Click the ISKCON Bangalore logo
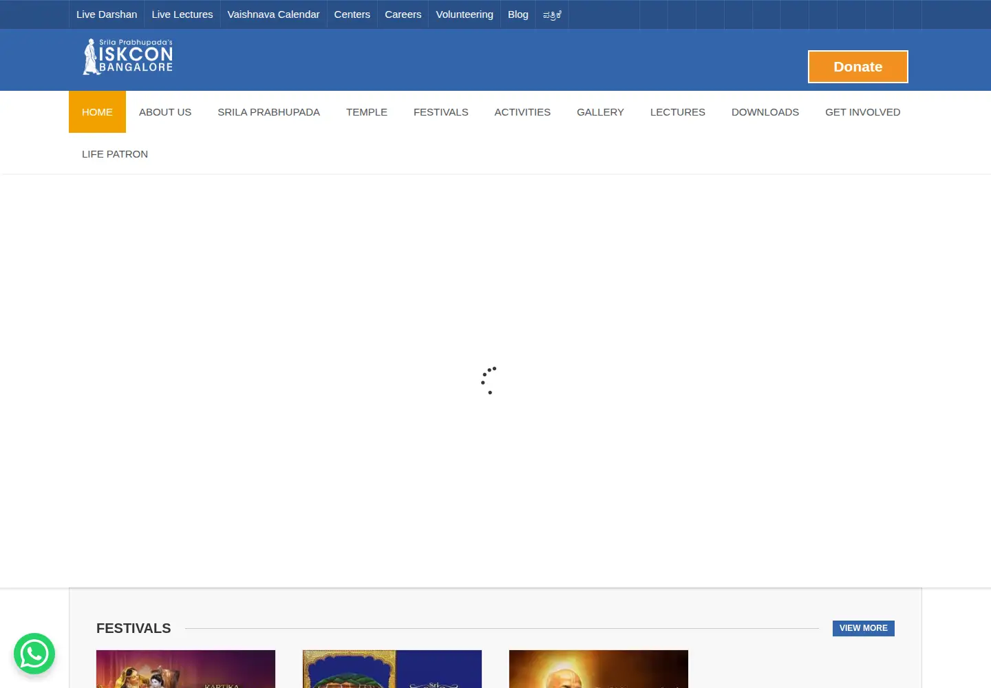Image resolution: width=991 pixels, height=688 pixels. point(128,56)
